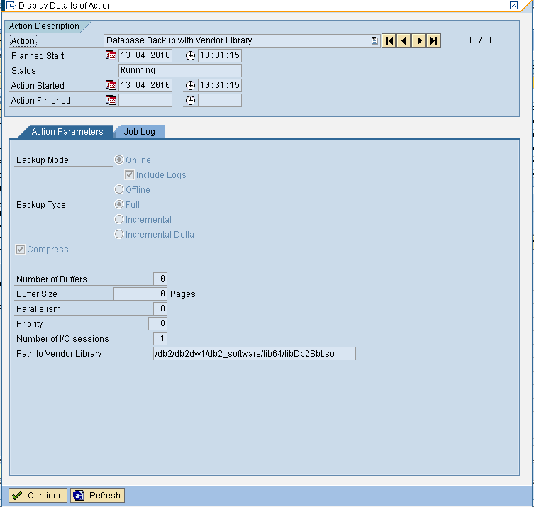Choose Full backup type
The image size is (534, 507).
[x=119, y=204]
